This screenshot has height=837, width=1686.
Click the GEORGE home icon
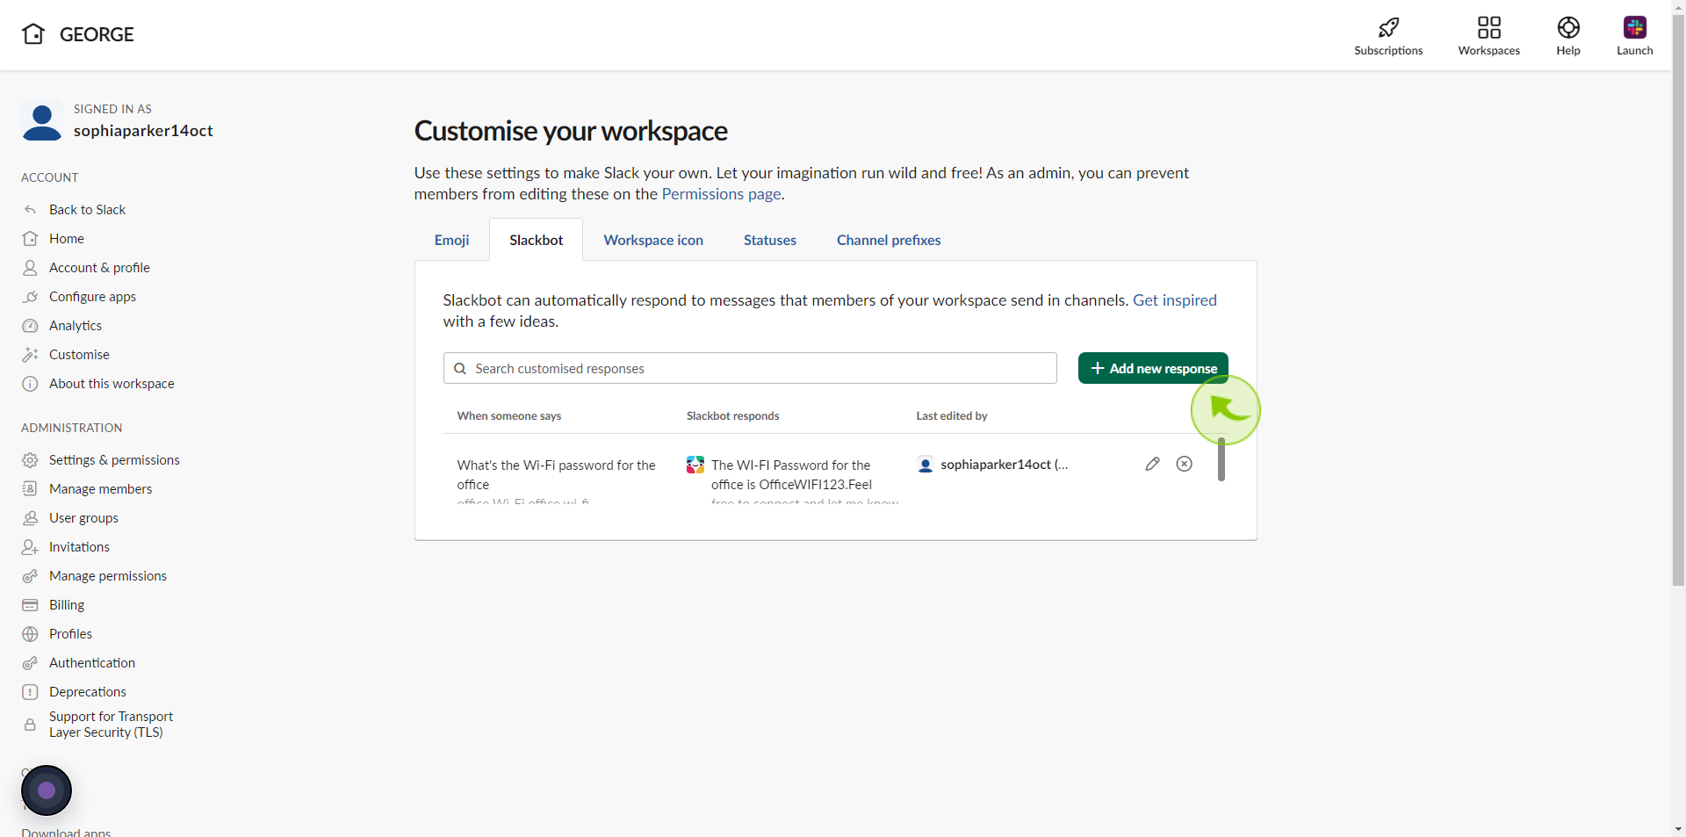coord(33,34)
